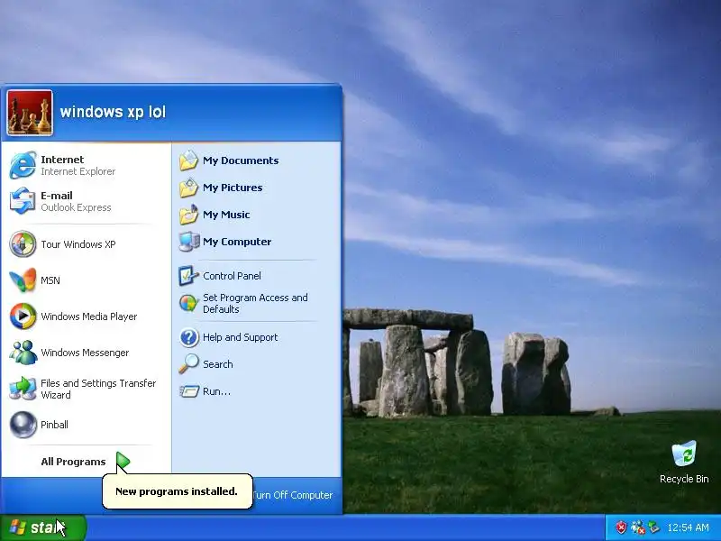Click the My Pictures text link
This screenshot has width=721, height=541.
pyautogui.click(x=233, y=188)
